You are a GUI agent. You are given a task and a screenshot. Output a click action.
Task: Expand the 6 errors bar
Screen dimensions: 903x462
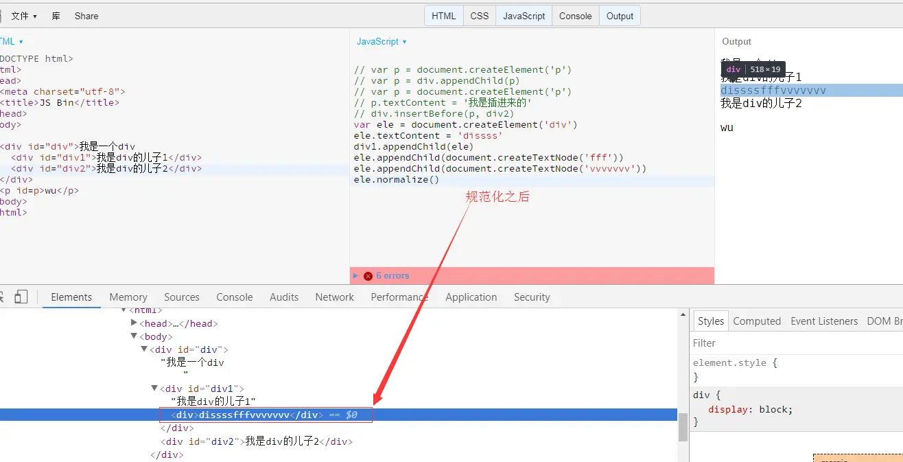[532, 275]
